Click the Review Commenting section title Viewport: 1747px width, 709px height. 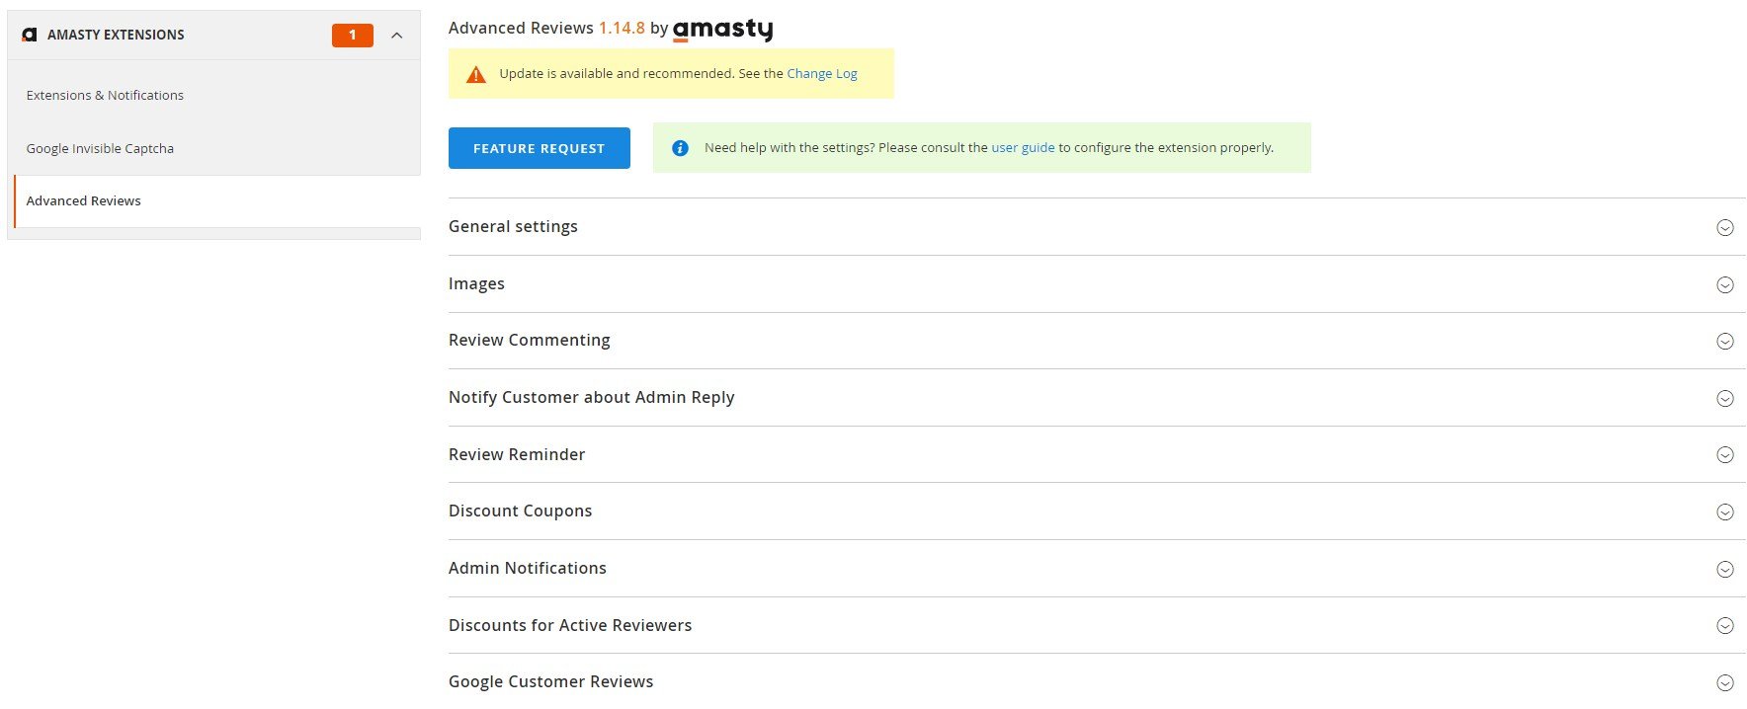[530, 340]
